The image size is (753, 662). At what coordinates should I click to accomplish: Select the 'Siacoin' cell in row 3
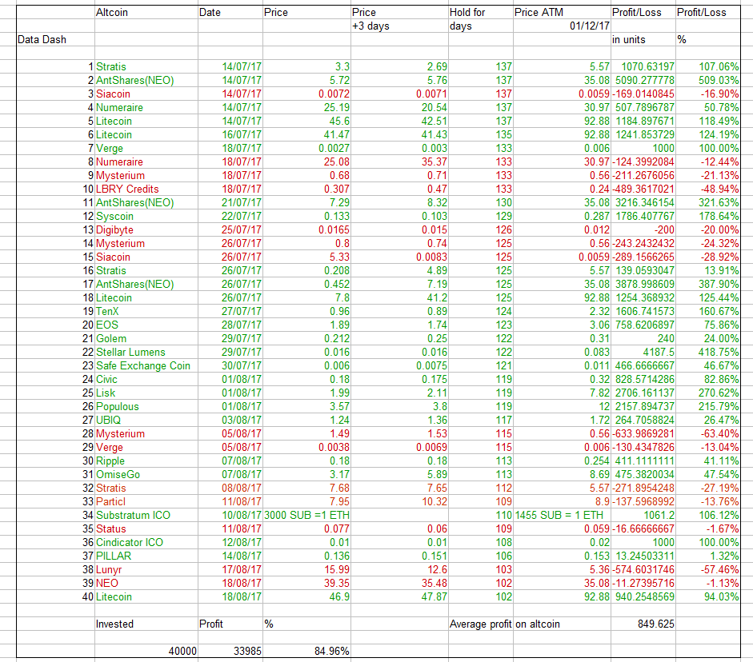[x=146, y=94]
